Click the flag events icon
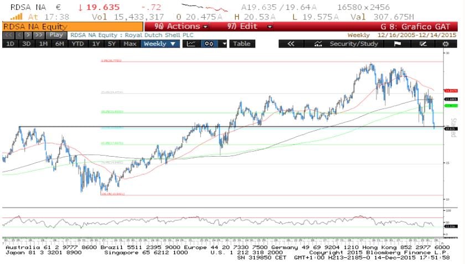Image resolution: width=465 pixels, height=264 pixels. 397,44
